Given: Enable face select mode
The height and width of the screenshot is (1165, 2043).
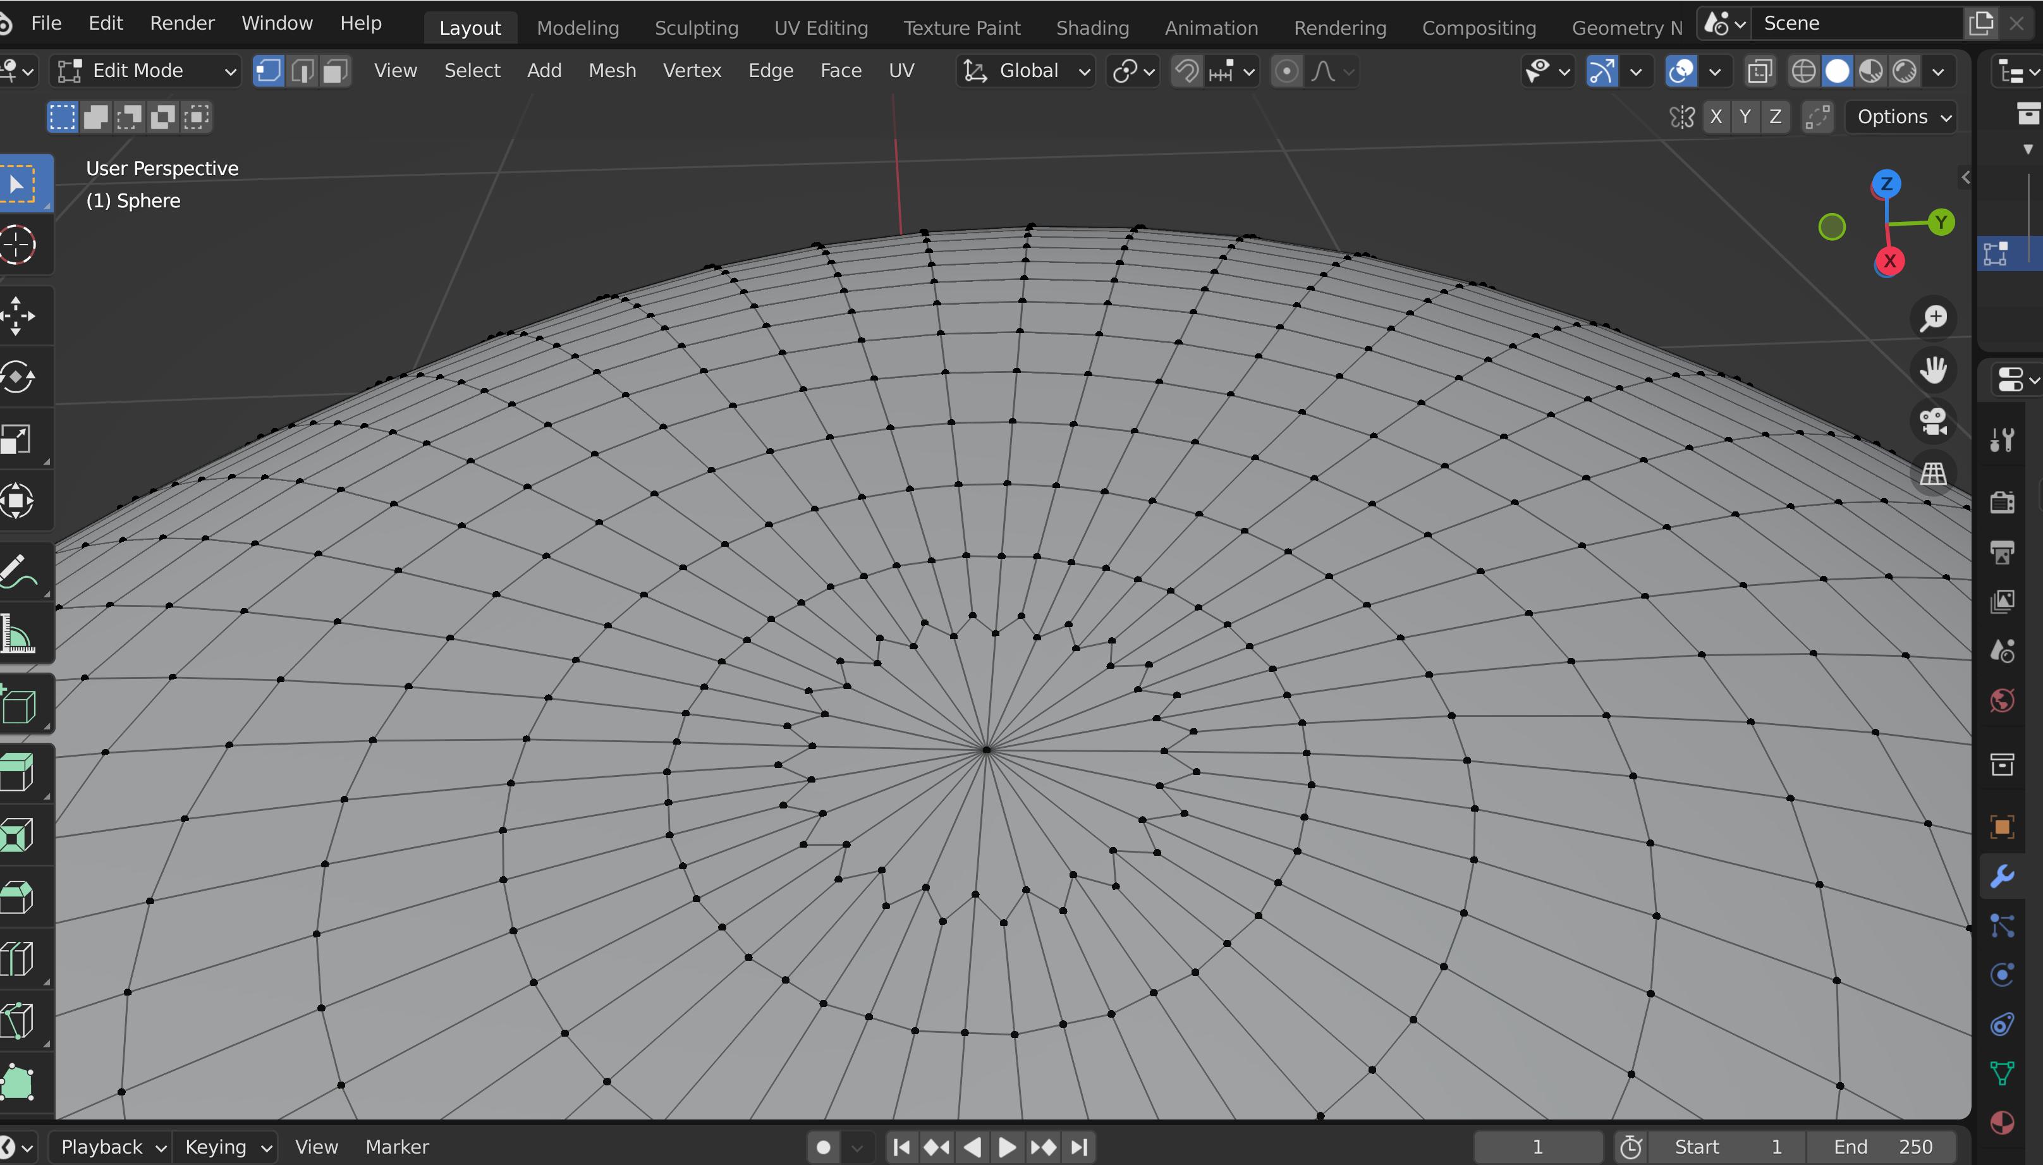Looking at the screenshot, I should point(334,71).
